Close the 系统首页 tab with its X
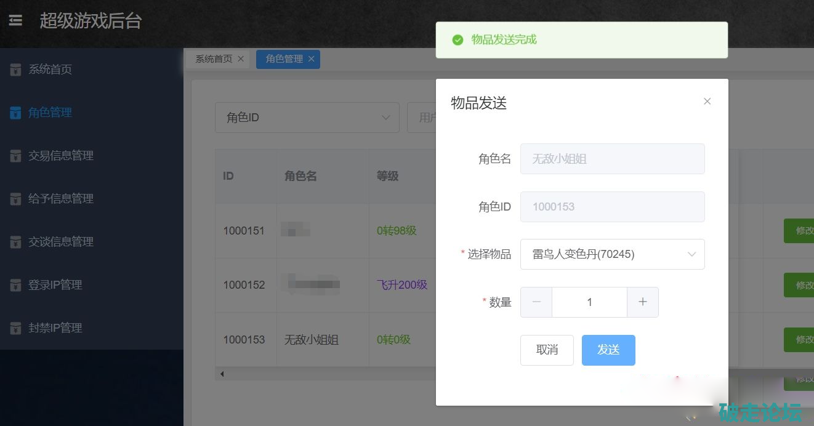814x426 pixels. click(241, 59)
